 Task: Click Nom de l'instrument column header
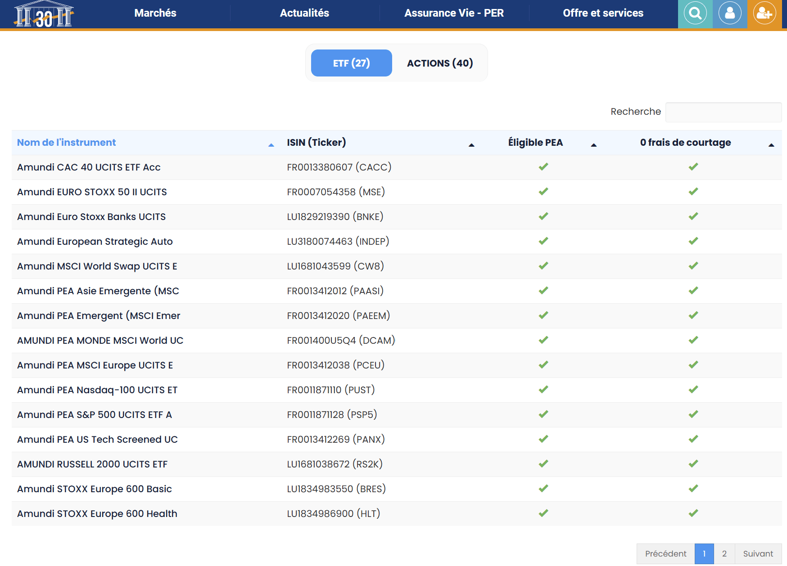(x=66, y=143)
